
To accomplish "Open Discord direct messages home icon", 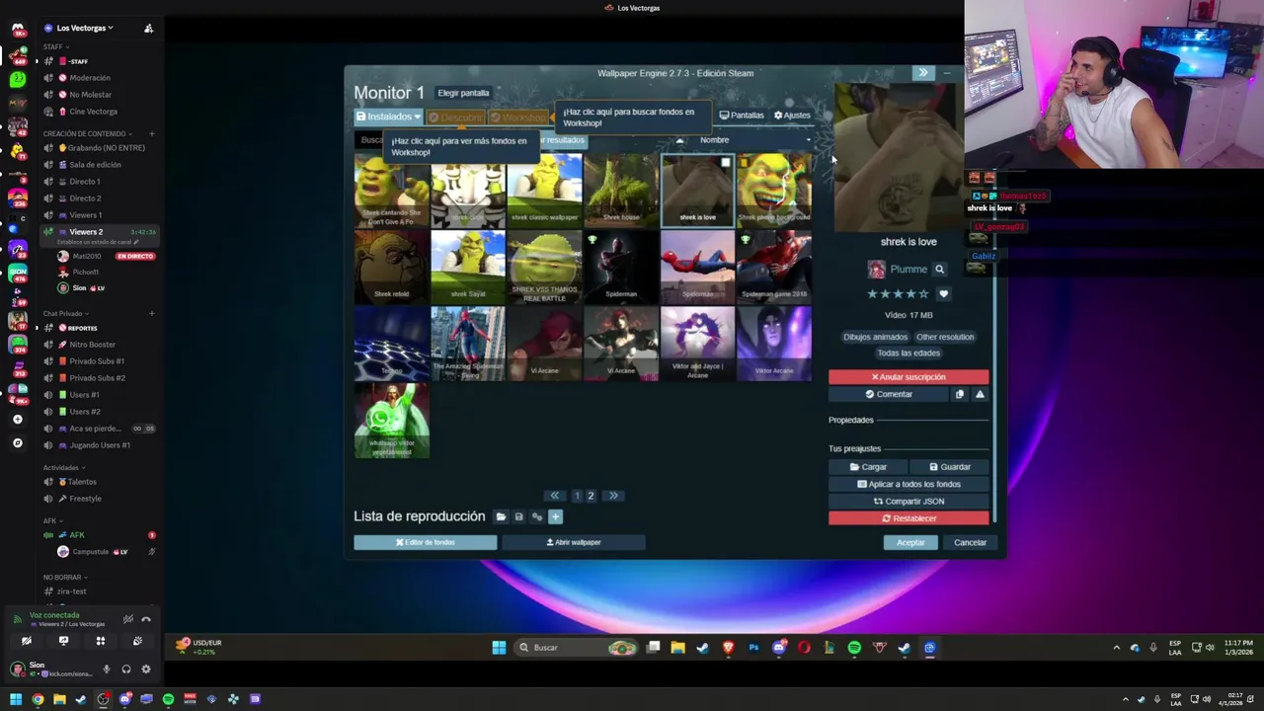I will pos(17,30).
